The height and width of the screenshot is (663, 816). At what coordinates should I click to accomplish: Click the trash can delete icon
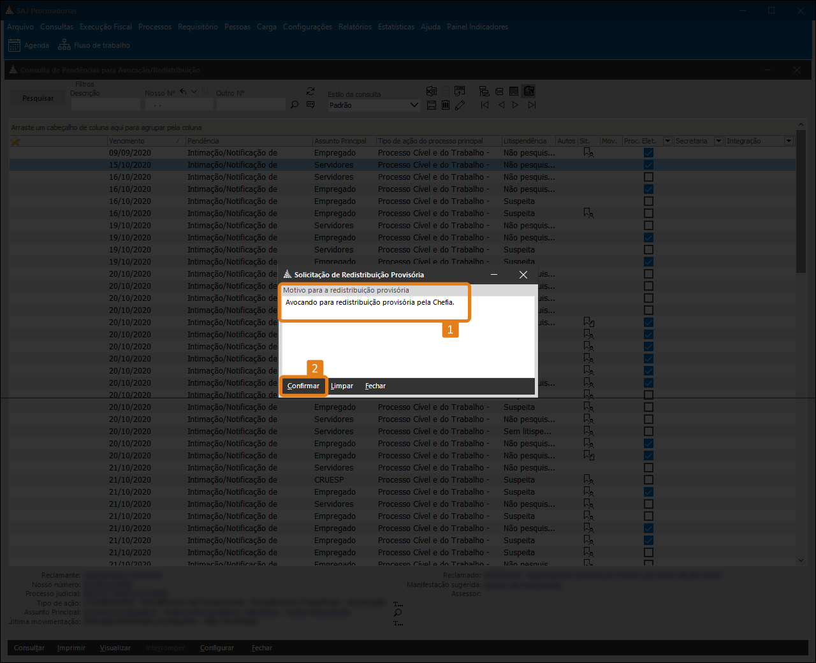pyautogui.click(x=446, y=105)
